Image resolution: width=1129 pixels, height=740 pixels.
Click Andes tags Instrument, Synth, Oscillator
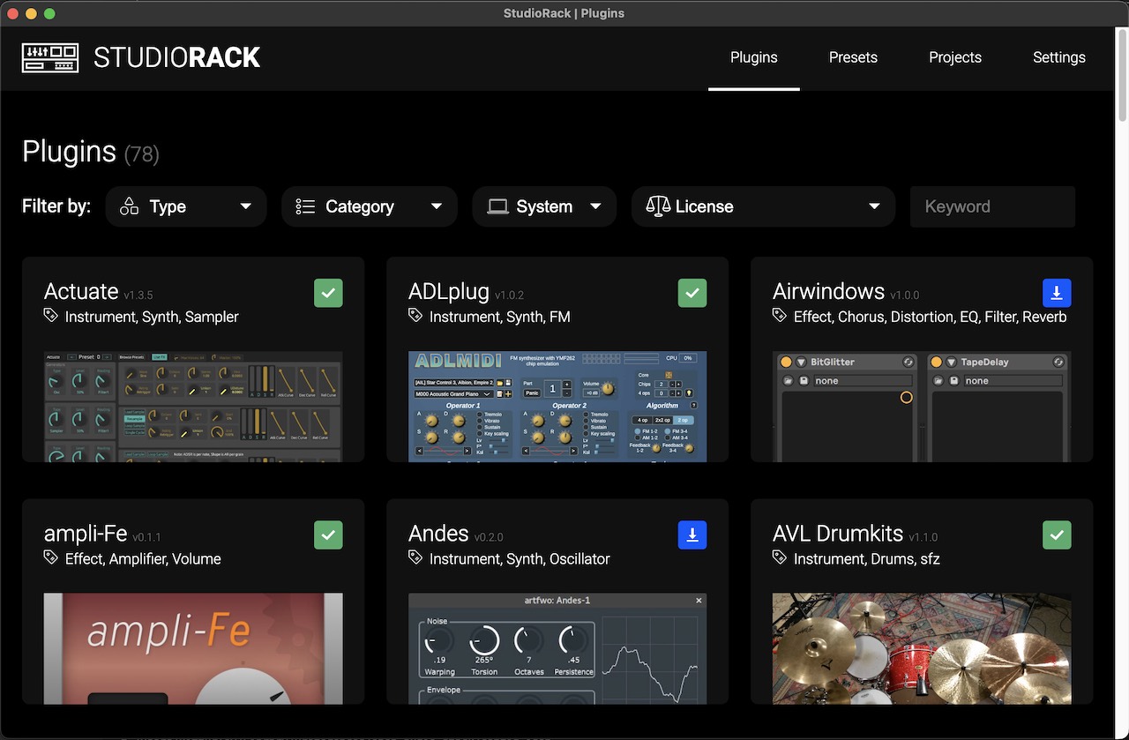[x=520, y=559]
